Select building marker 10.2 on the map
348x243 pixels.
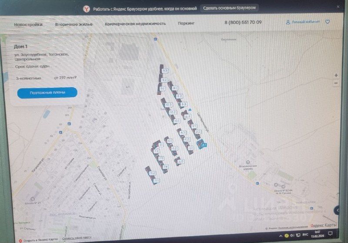(173, 113)
